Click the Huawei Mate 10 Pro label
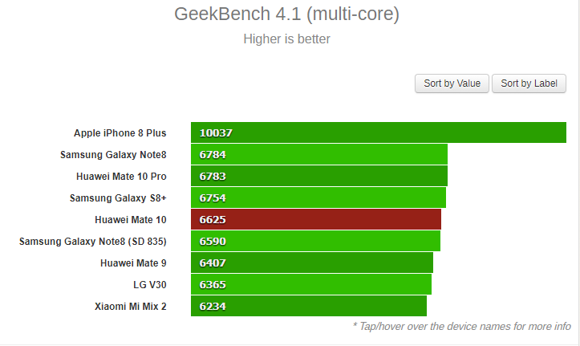Screen dimensions: 580x346 click(121, 176)
